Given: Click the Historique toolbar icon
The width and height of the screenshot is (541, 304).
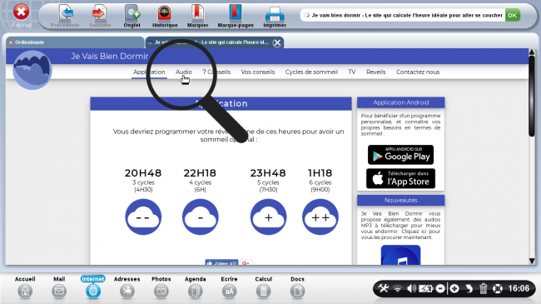Looking at the screenshot, I should 165,16.
